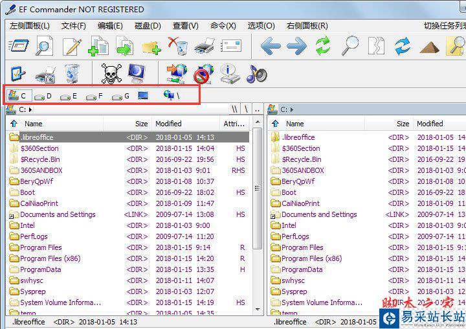
Task: Click the monitor with moon icon
Action: [137, 73]
